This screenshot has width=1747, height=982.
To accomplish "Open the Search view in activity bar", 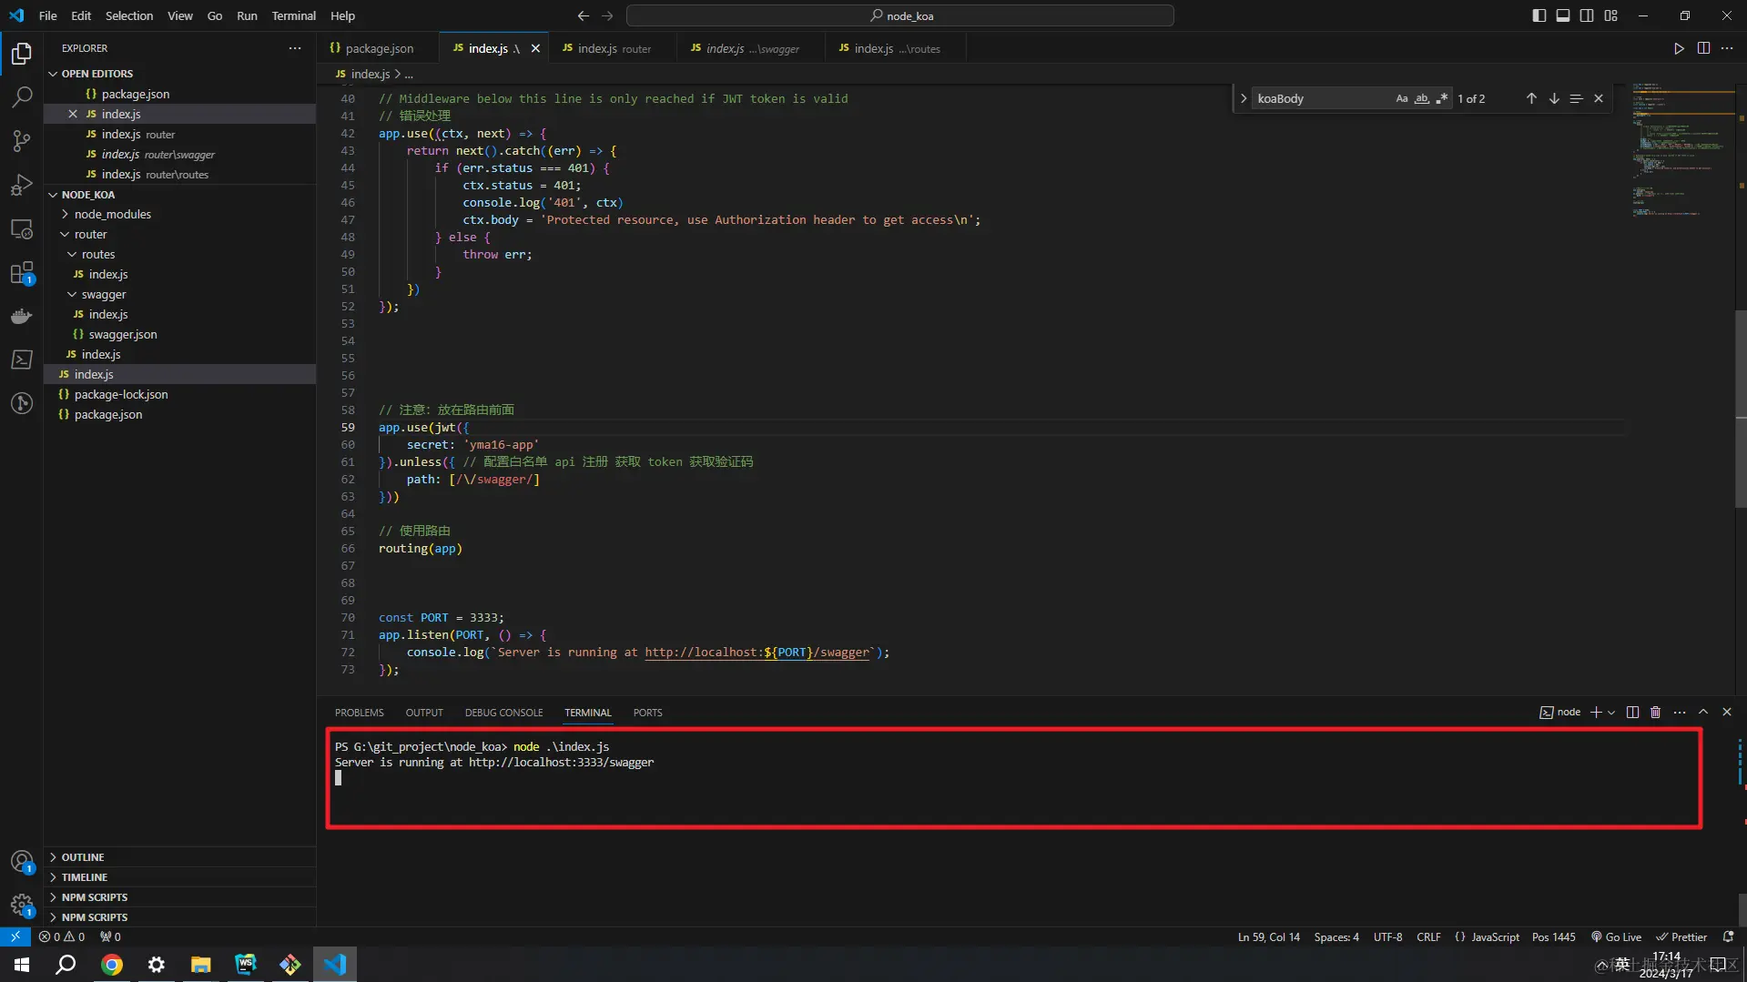I will [x=22, y=96].
